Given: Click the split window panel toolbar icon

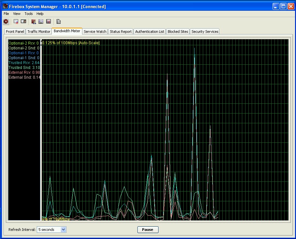Looking at the screenshot, I should pos(23,21).
